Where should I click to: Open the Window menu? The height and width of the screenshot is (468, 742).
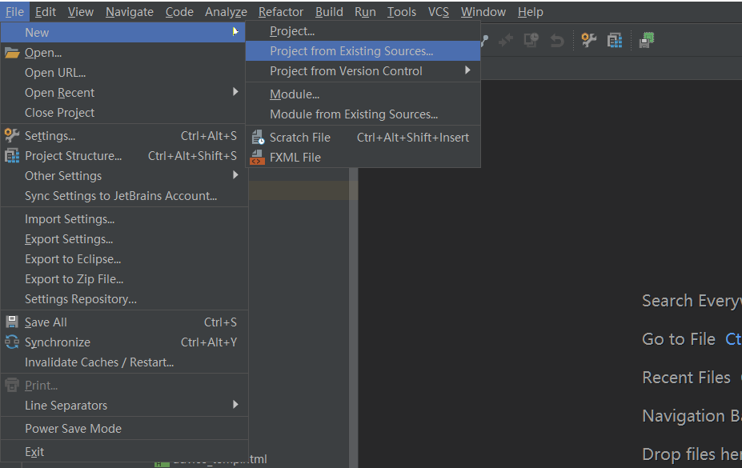(x=483, y=12)
